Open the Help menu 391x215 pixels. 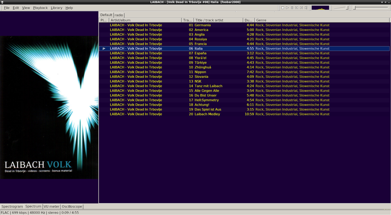click(x=69, y=8)
